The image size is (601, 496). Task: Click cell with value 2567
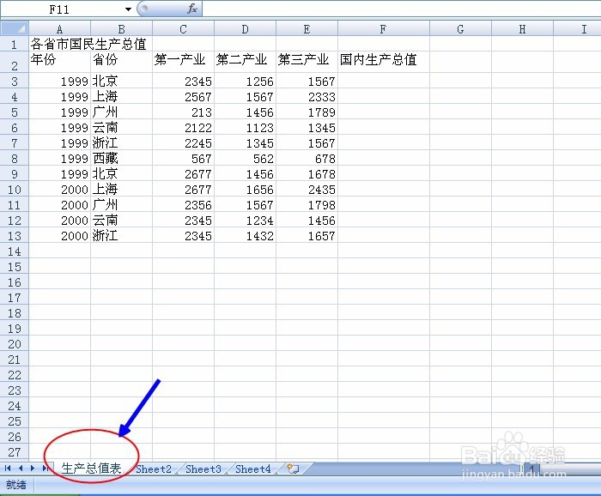click(x=183, y=96)
